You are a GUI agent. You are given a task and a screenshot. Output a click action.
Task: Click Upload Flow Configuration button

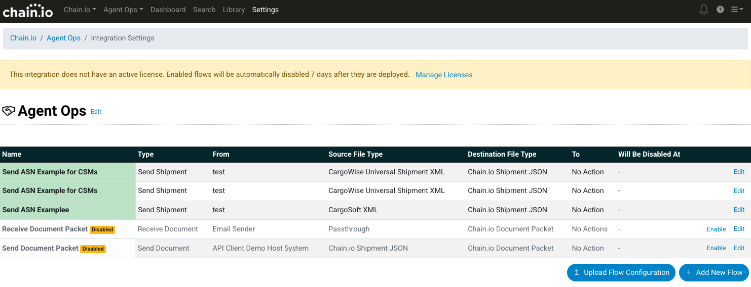621,272
